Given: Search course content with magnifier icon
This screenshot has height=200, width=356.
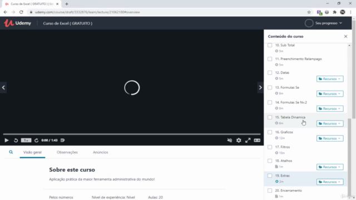Looking at the screenshot, I should [x=11, y=152].
